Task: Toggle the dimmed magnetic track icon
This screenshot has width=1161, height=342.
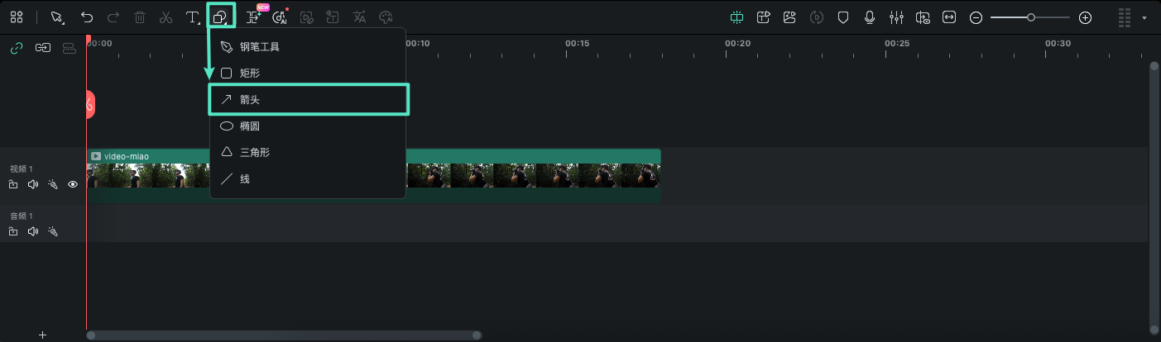Action: [x=70, y=48]
